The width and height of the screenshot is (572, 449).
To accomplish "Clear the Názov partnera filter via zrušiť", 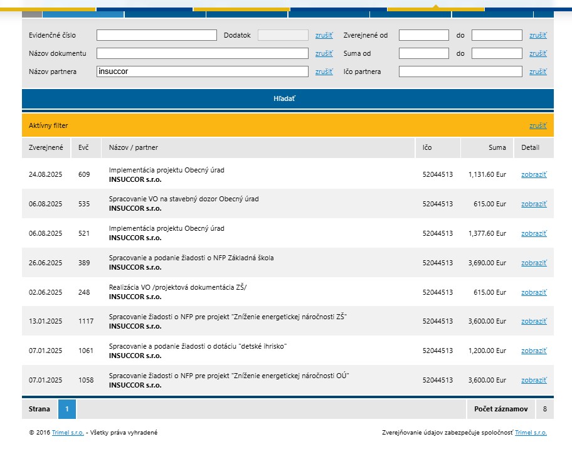I will coord(324,71).
